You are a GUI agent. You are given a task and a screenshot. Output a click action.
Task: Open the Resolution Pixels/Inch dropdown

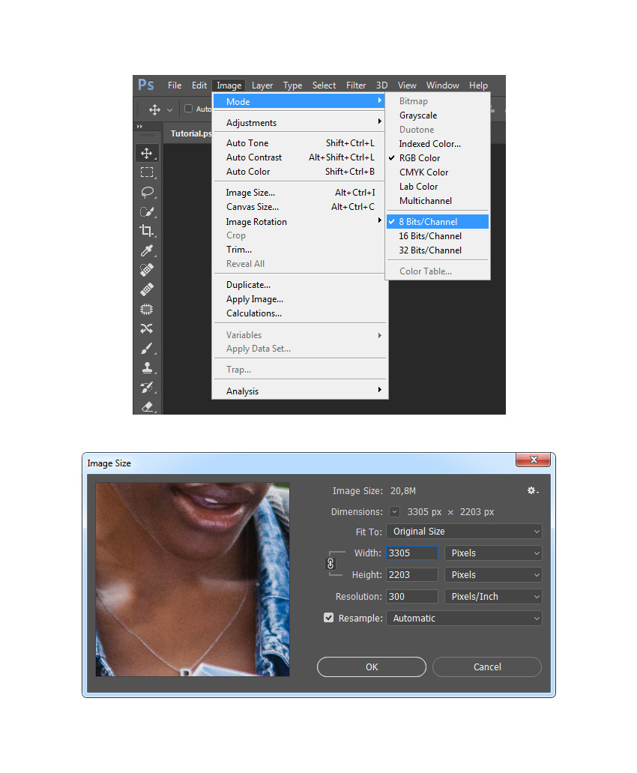(x=493, y=597)
